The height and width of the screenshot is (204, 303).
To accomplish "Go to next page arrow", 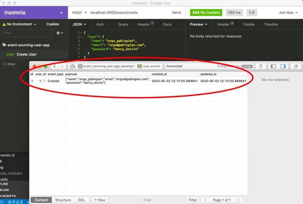I will [x=238, y=200].
